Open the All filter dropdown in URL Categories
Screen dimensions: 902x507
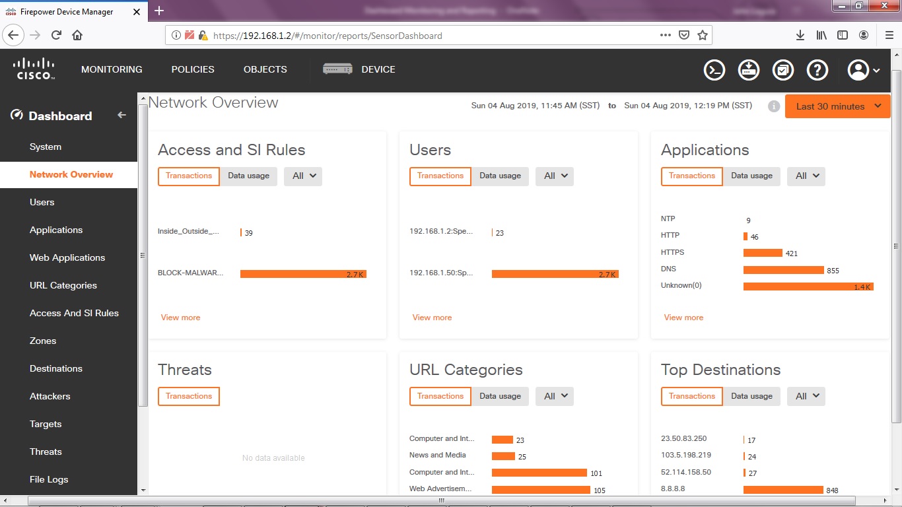click(554, 395)
